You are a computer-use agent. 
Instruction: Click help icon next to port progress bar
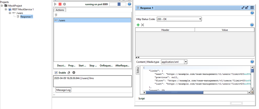(129, 4)
